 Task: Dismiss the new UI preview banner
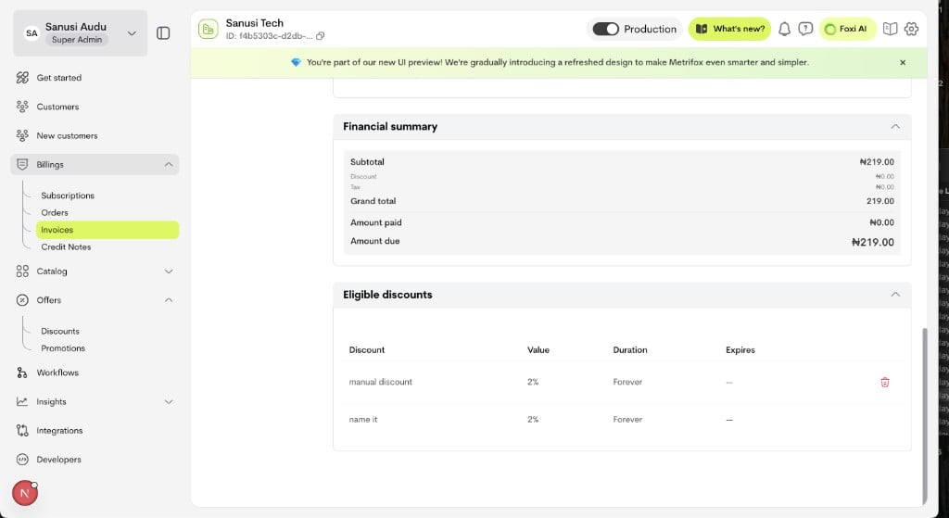[x=903, y=62]
